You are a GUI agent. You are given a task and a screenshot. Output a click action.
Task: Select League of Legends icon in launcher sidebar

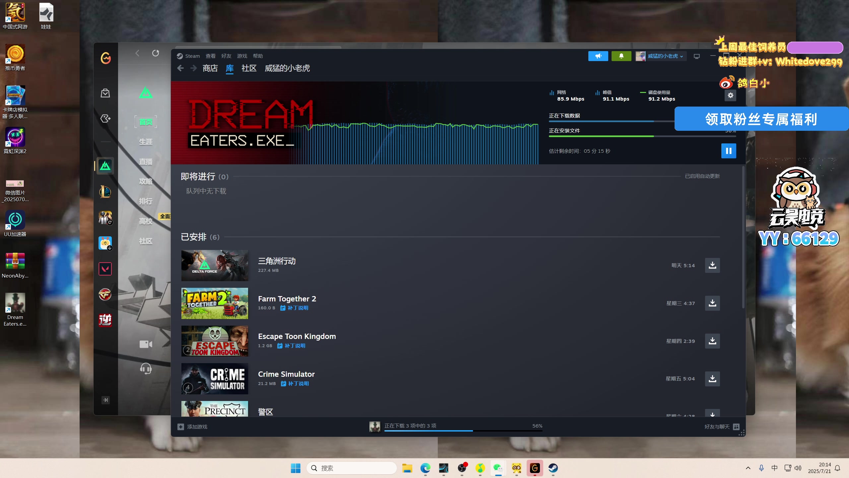[x=105, y=192]
